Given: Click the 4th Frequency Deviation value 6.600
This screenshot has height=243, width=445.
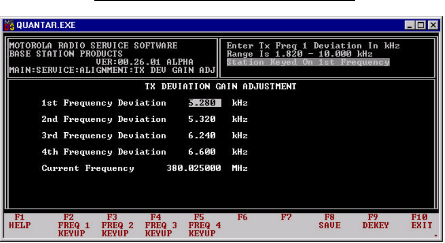Looking at the screenshot, I should [x=202, y=152].
